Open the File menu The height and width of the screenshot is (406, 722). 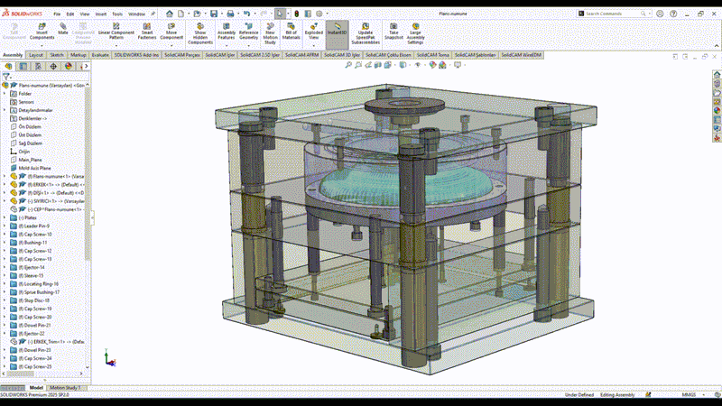57,14
